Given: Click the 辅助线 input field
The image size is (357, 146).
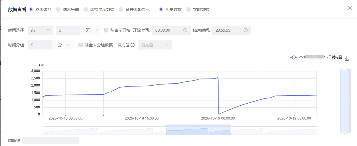Looking at the screenshot, I should [x=51, y=141].
